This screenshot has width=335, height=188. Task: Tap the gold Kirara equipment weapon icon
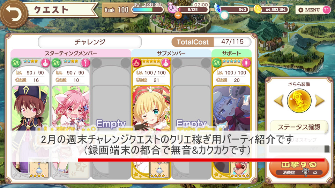click(299, 101)
